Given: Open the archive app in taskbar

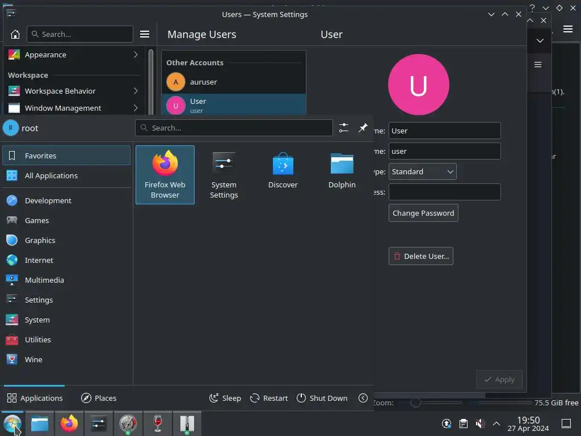Looking at the screenshot, I should 187,424.
